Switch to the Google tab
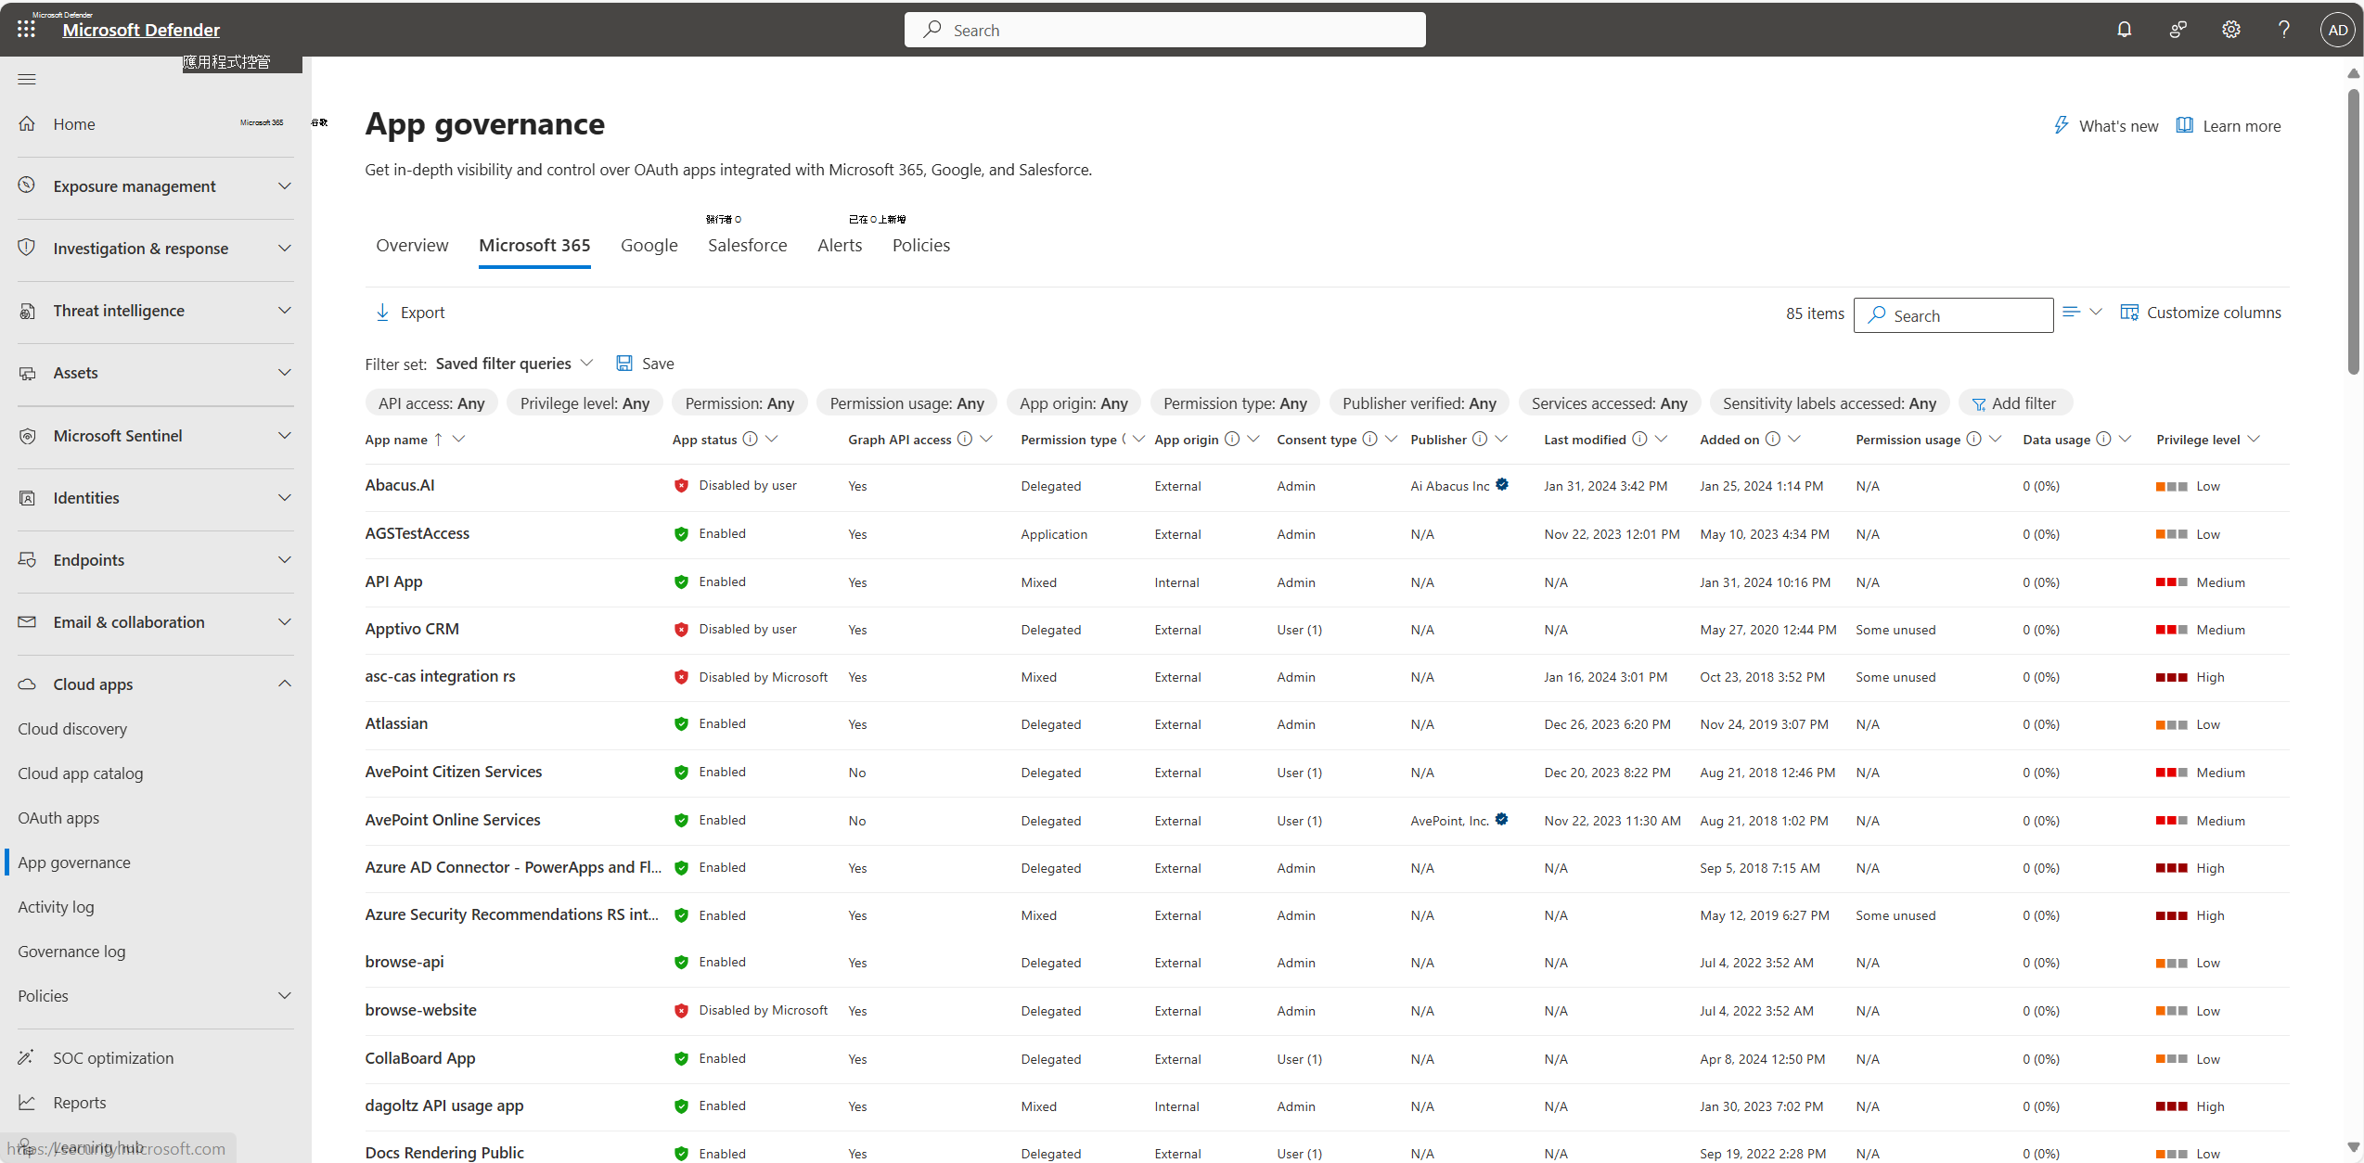The width and height of the screenshot is (2364, 1163). (649, 244)
